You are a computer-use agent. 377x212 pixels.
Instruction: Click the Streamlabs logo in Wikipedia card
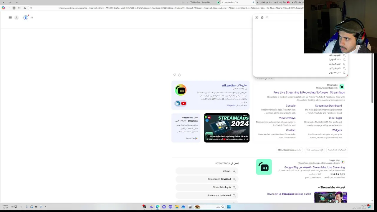coord(181,90)
